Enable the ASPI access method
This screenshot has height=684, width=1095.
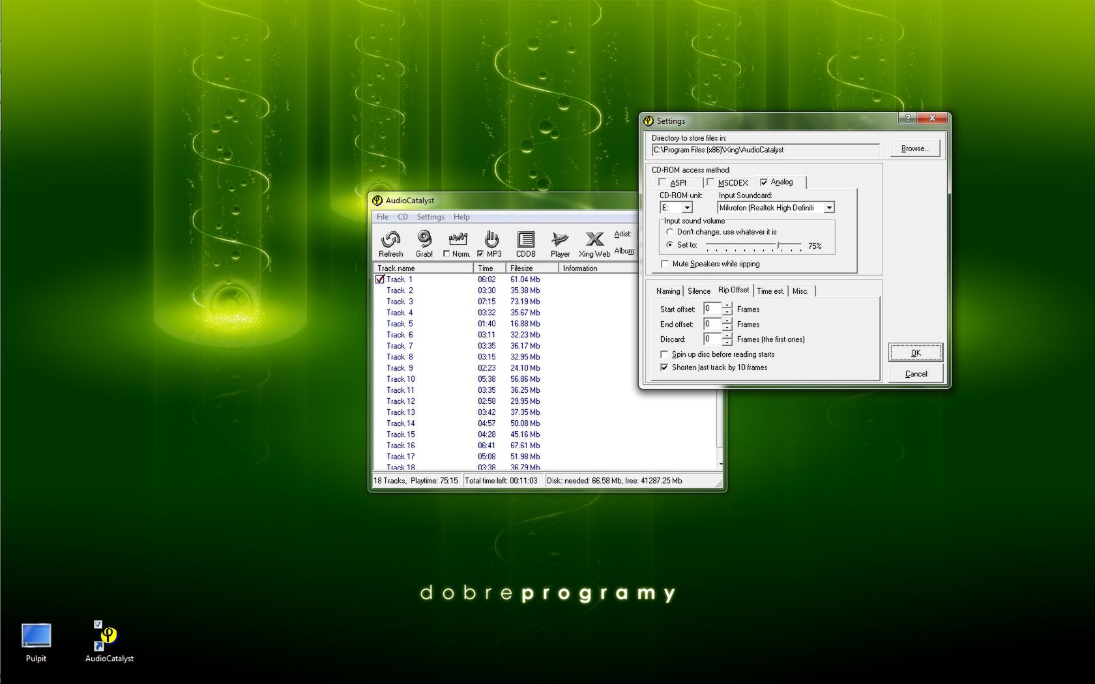click(663, 182)
